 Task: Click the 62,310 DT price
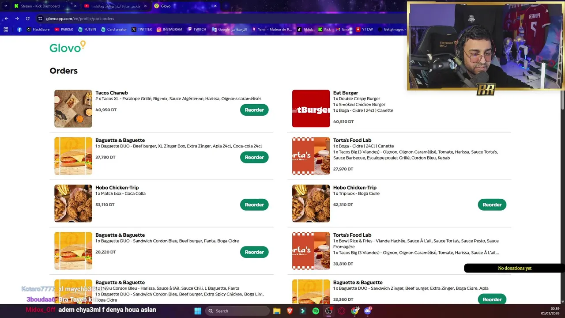coord(343,204)
